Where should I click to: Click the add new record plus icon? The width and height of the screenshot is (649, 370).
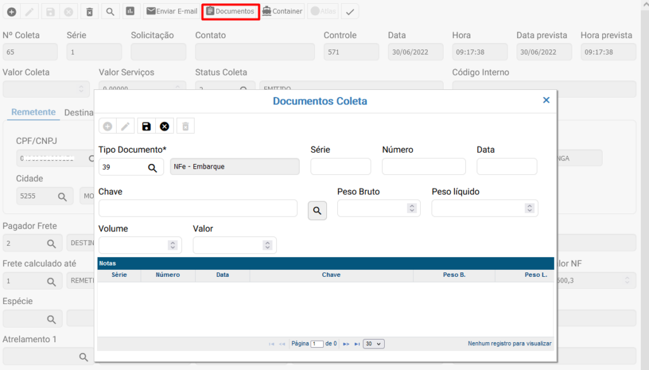(11, 11)
